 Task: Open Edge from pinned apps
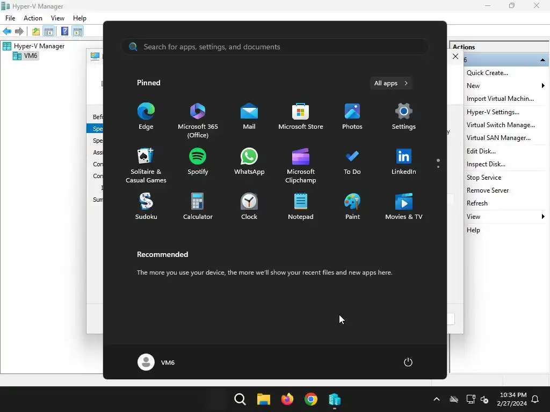(x=146, y=116)
